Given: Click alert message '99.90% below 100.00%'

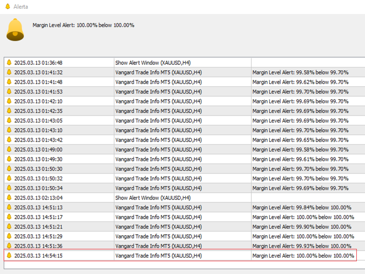Looking at the screenshot, I should (x=302, y=227).
